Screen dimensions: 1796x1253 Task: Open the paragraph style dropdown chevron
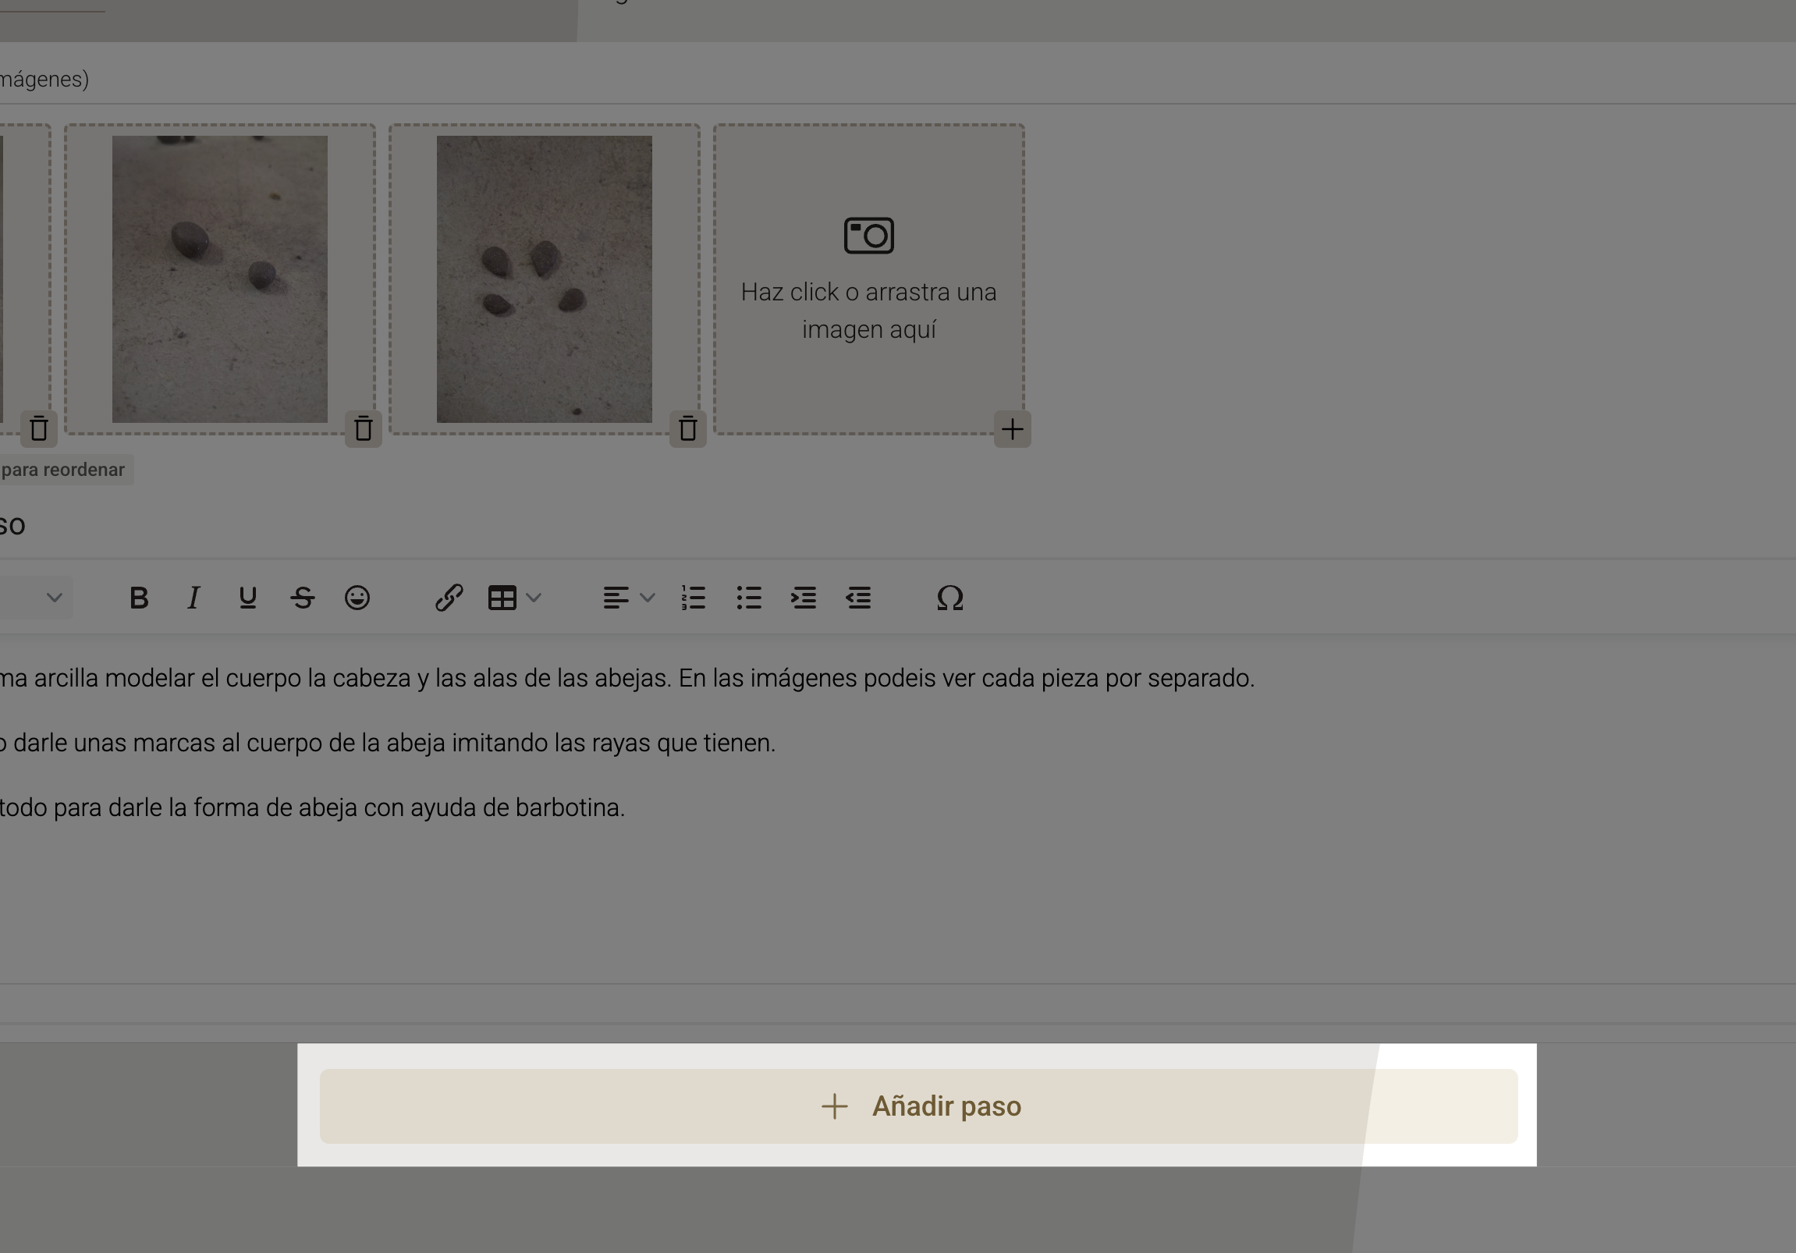coord(54,598)
